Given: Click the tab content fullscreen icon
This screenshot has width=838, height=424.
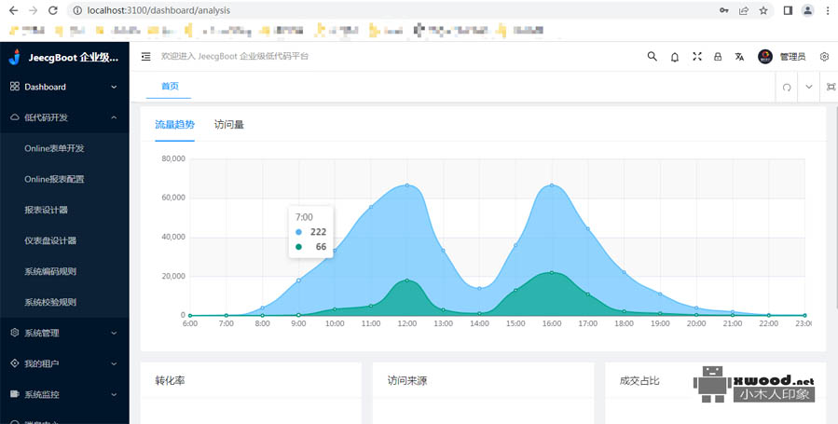Looking at the screenshot, I should click(831, 87).
